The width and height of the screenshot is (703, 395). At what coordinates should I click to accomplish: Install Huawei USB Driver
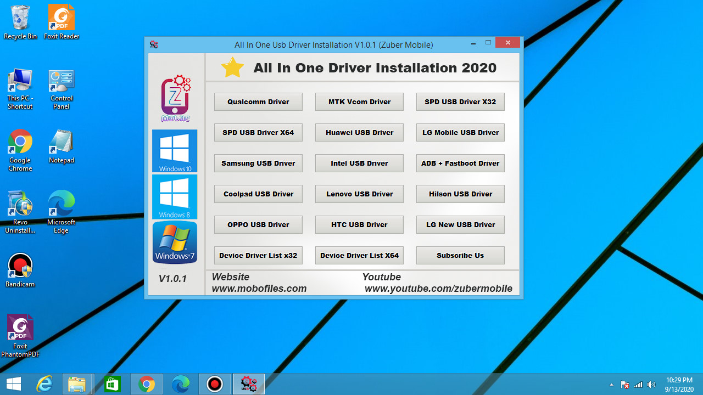[x=359, y=132]
